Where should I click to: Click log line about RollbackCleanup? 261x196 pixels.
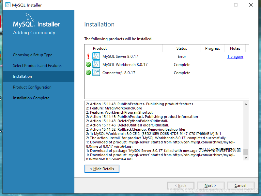(x=136, y=129)
